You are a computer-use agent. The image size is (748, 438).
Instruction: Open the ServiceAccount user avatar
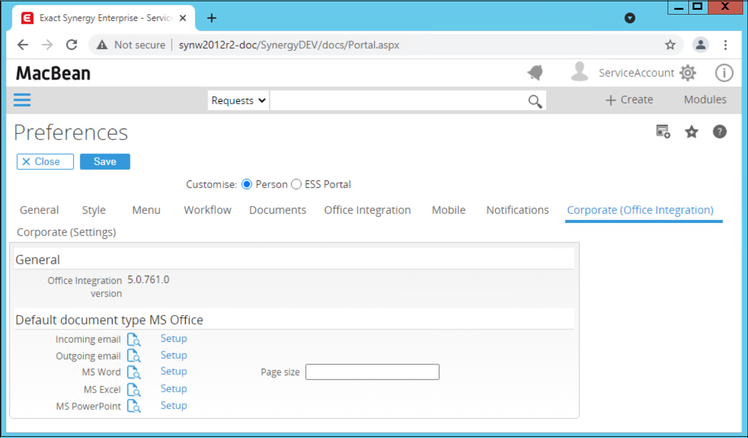(x=579, y=72)
